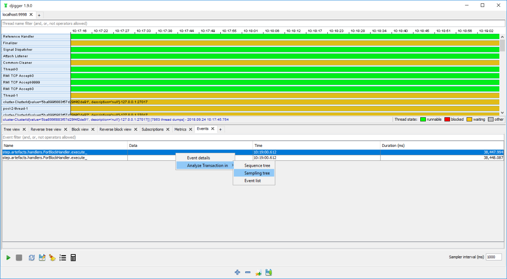Switch to the Tree view tab
Screen dimensions: 507x279
12,130
